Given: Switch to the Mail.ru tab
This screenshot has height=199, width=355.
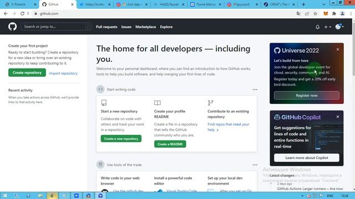Looking at the screenshot, I should 205,4.
